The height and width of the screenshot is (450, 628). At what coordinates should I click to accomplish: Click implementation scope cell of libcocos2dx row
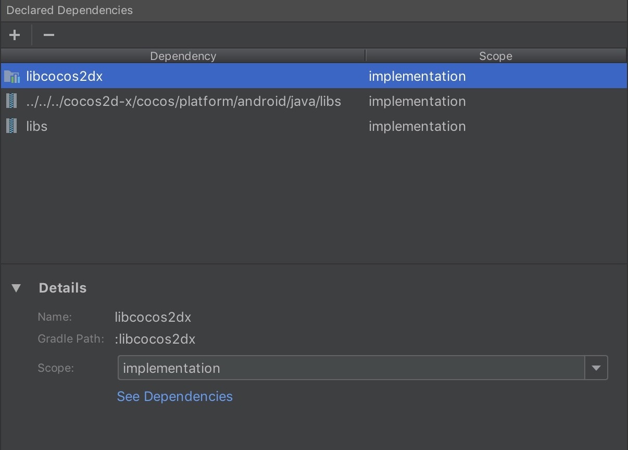(417, 77)
